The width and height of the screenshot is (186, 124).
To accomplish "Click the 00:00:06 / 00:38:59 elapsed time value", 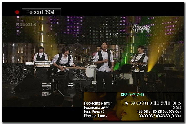I will click(160, 116).
